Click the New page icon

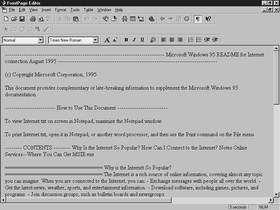pyautogui.click(x=6, y=19)
